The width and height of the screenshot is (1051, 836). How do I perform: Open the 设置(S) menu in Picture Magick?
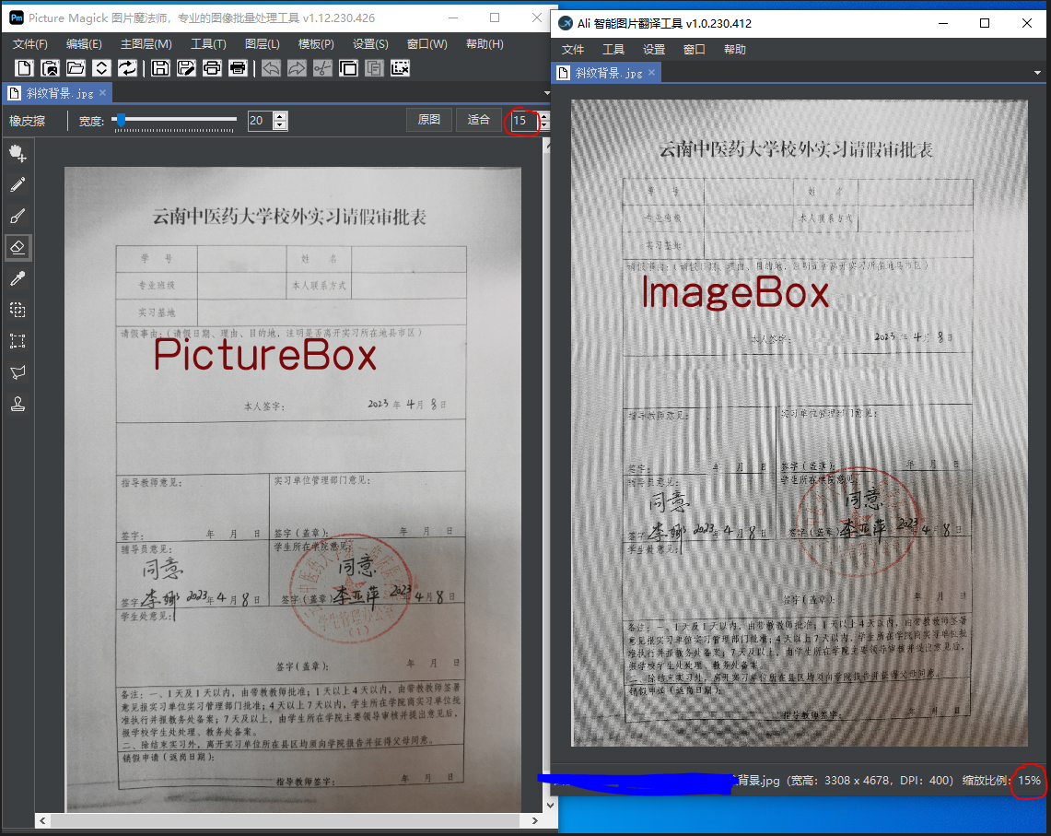[370, 44]
